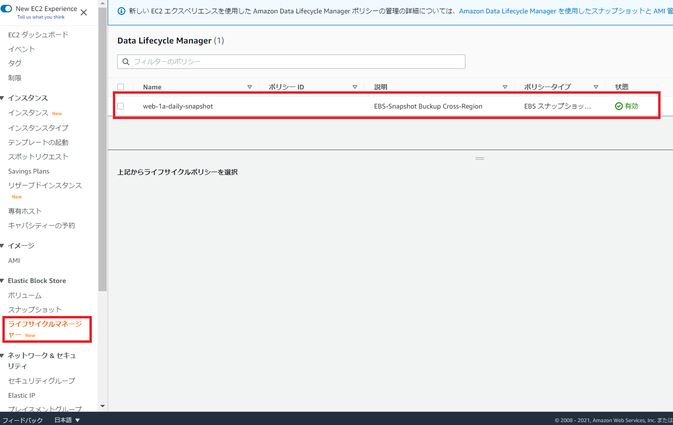This screenshot has height=425, width=673.
Task: Open タグ in the sidebar
Action: (x=15, y=63)
